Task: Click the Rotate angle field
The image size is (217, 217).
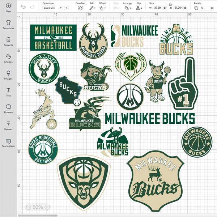Action: pos(205,8)
